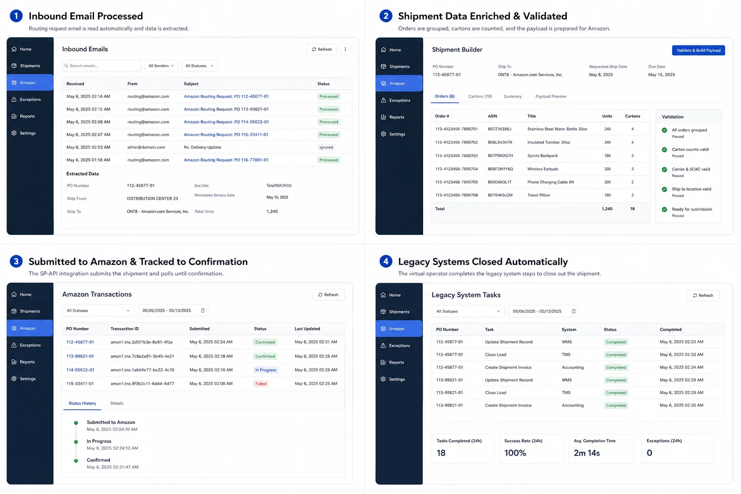This screenshot has width=741, height=494.
Task: Open Shipments in the Amazon Transactions sidebar
Action: pyautogui.click(x=26, y=311)
